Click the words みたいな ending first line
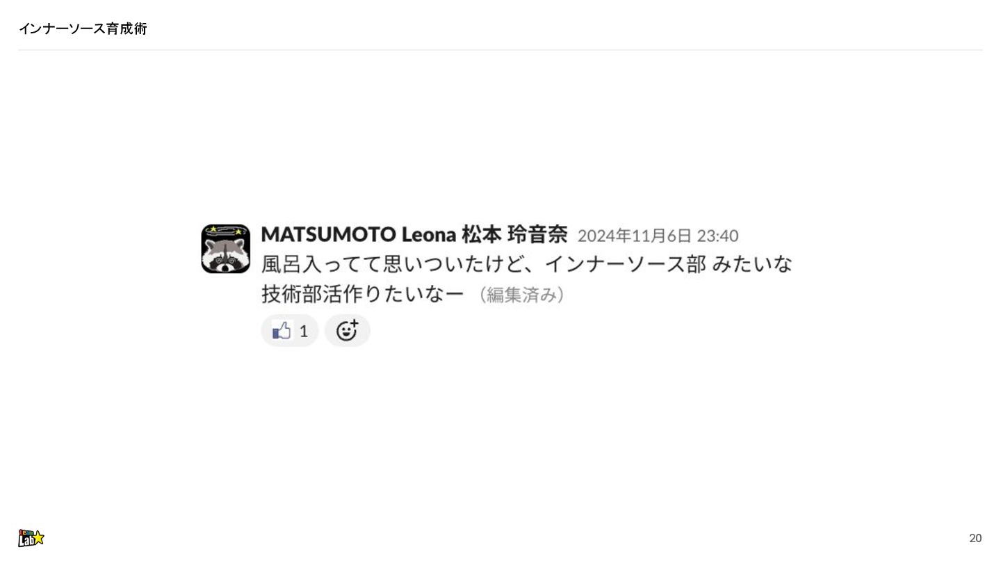 753,264
